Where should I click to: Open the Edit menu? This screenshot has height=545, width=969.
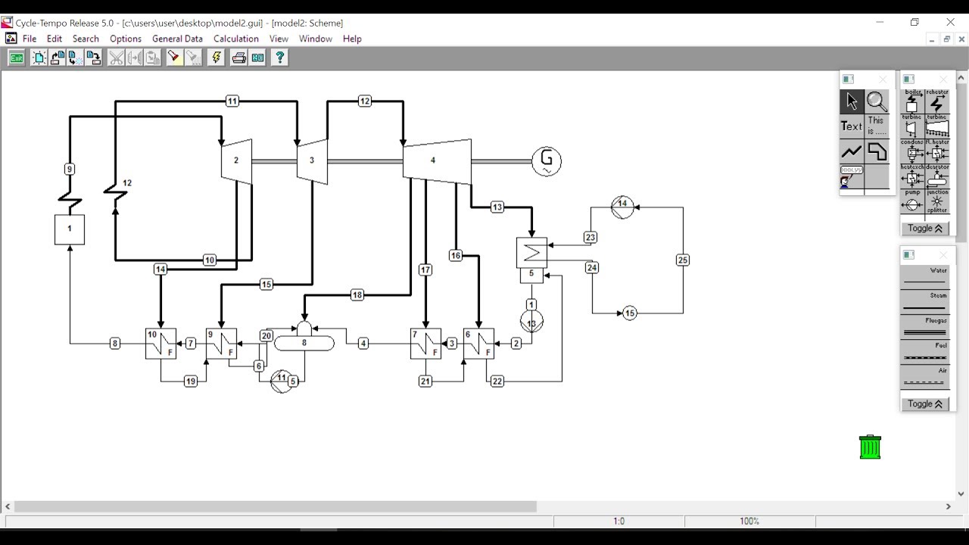(x=55, y=39)
